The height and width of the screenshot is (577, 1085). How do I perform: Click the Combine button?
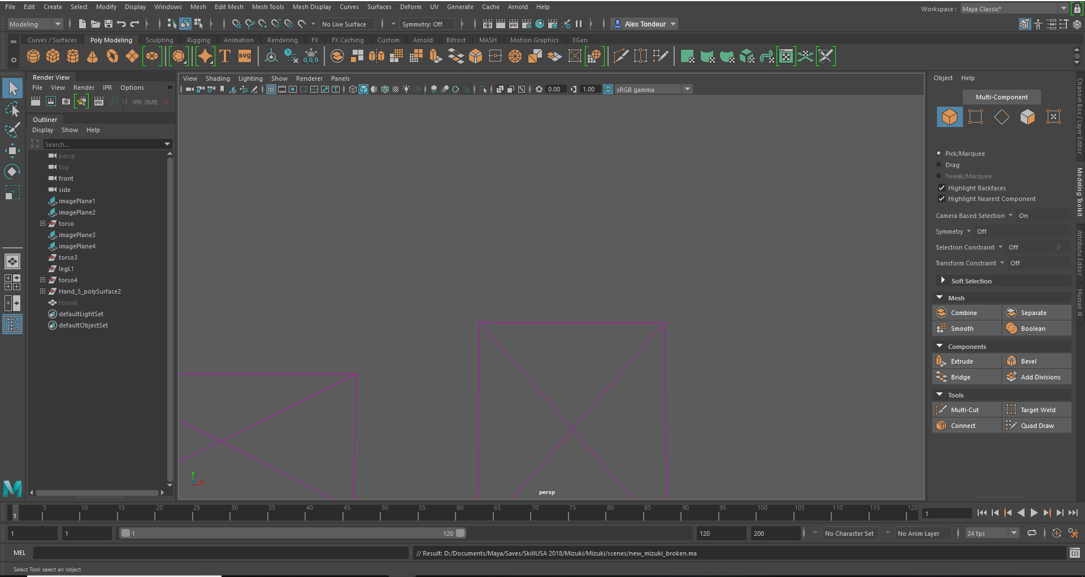(964, 312)
